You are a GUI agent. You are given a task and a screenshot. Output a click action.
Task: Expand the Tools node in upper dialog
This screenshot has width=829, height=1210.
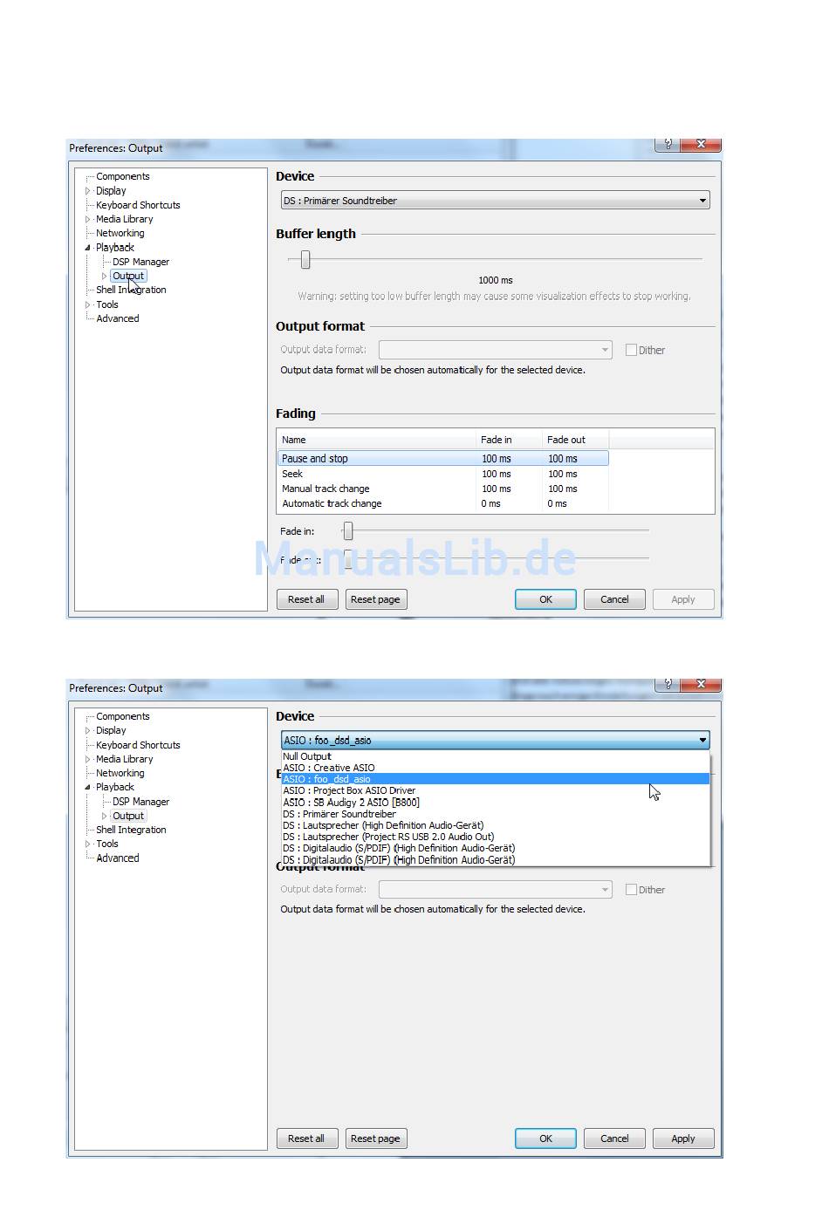[x=88, y=304]
